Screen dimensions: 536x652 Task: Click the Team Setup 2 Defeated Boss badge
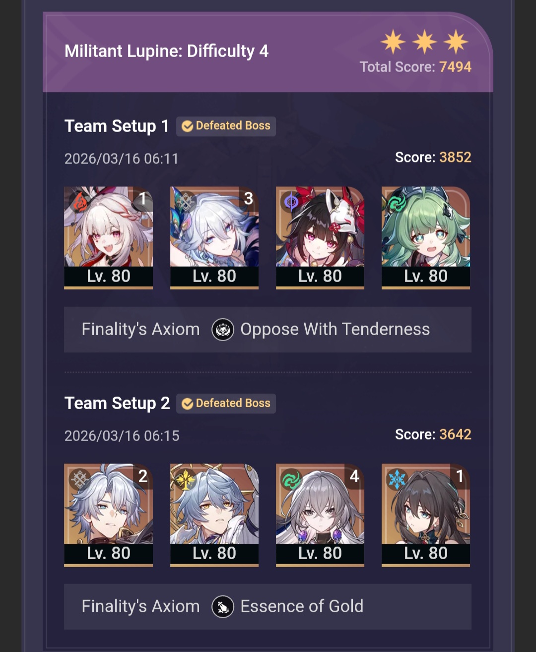[226, 403]
